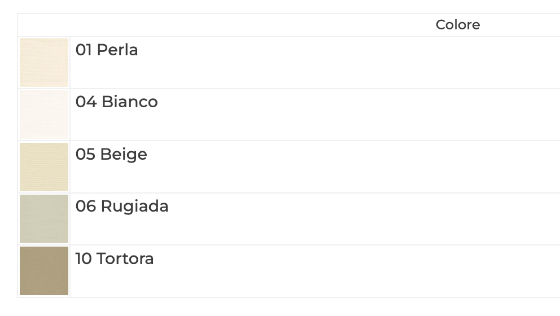Click empty row space right of Tortora label
This screenshot has height=316, width=560.
pos(339,271)
